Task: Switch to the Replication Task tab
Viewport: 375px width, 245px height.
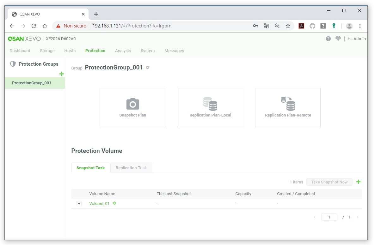Action: (131, 168)
